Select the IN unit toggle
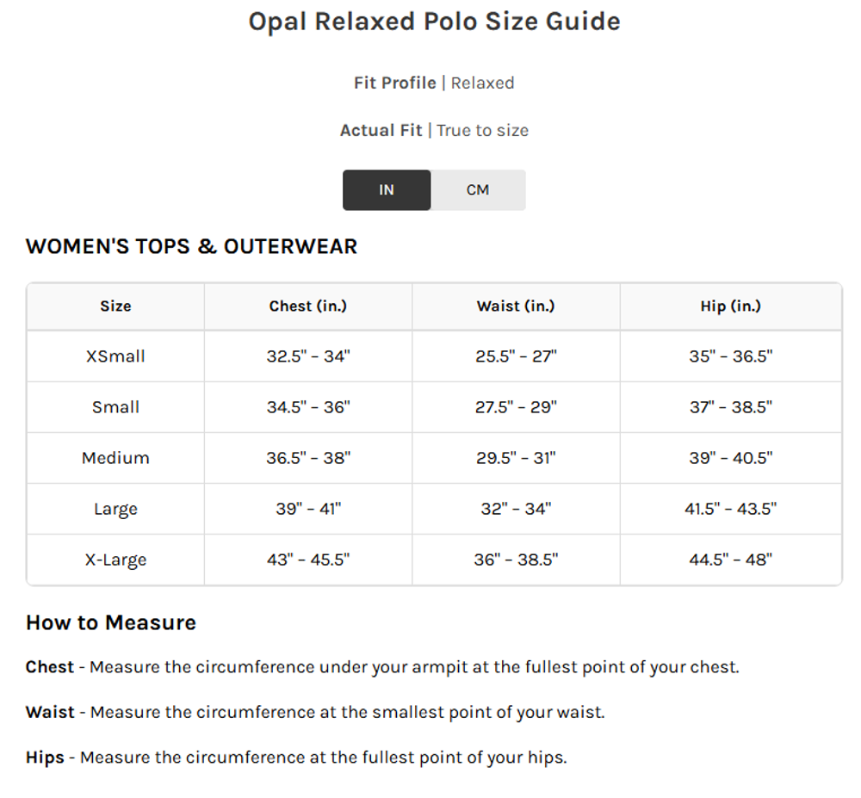Image resolution: width=861 pixels, height=798 pixels. pyautogui.click(x=387, y=190)
